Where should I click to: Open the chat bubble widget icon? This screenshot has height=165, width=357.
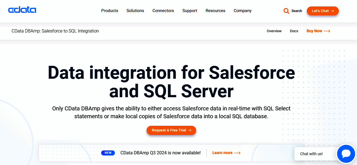click(x=346, y=154)
